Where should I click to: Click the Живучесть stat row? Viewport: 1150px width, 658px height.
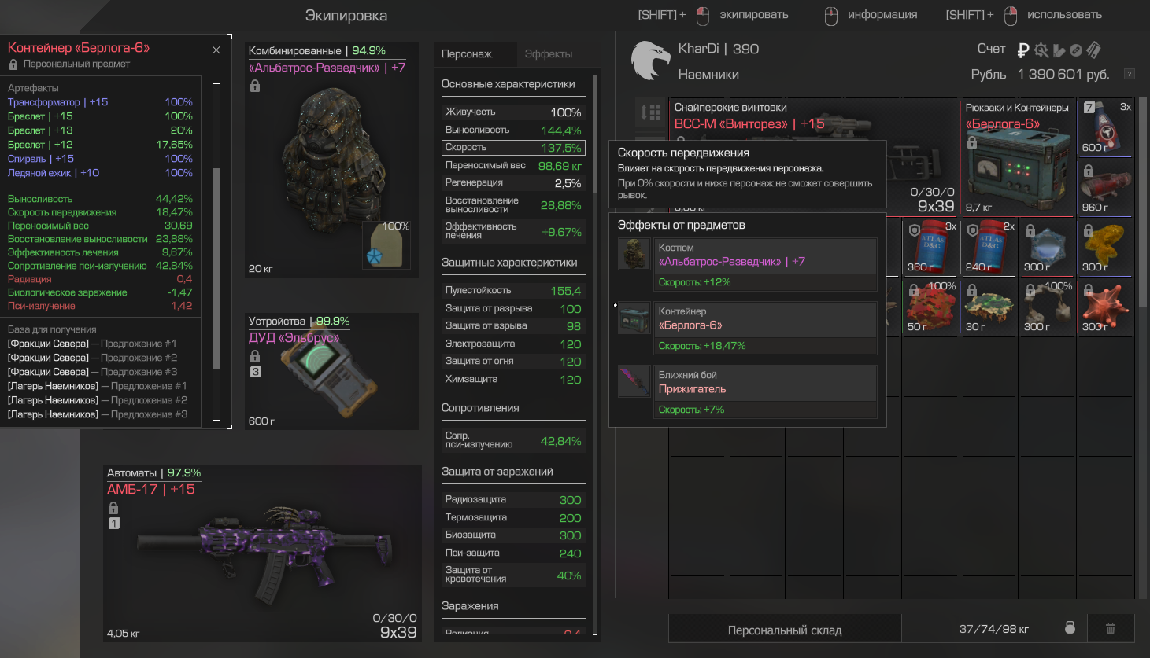coord(513,112)
